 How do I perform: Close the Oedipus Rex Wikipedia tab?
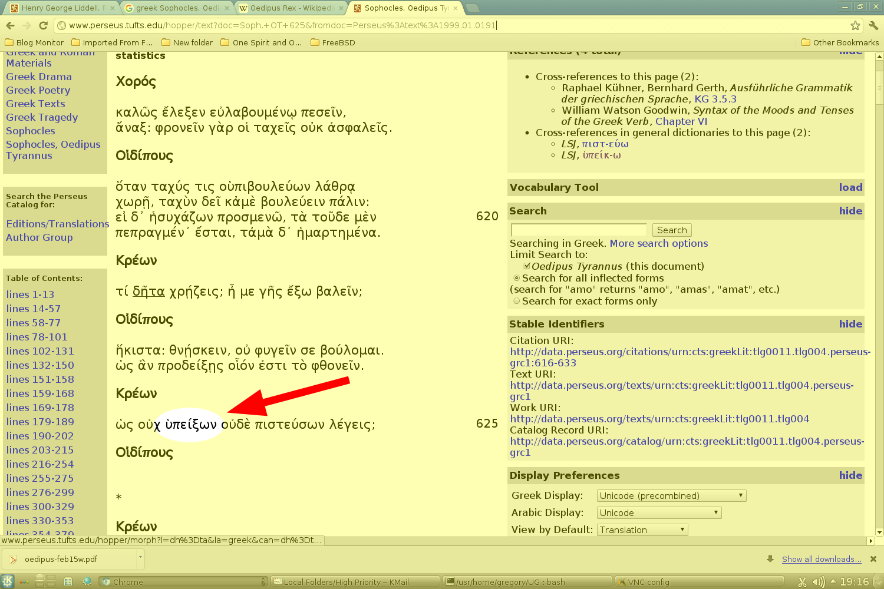pos(340,8)
